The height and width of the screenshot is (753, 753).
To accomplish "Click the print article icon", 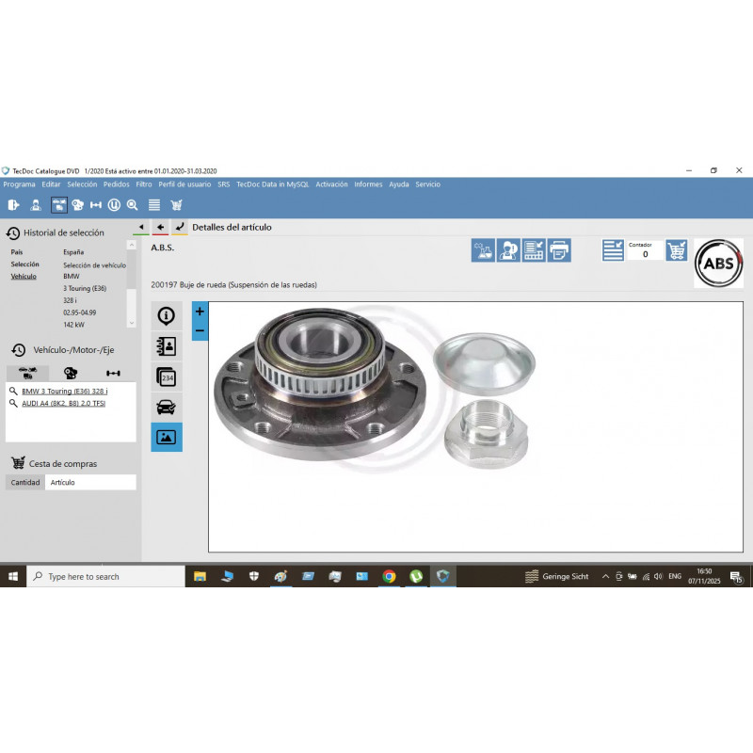I will point(559,249).
